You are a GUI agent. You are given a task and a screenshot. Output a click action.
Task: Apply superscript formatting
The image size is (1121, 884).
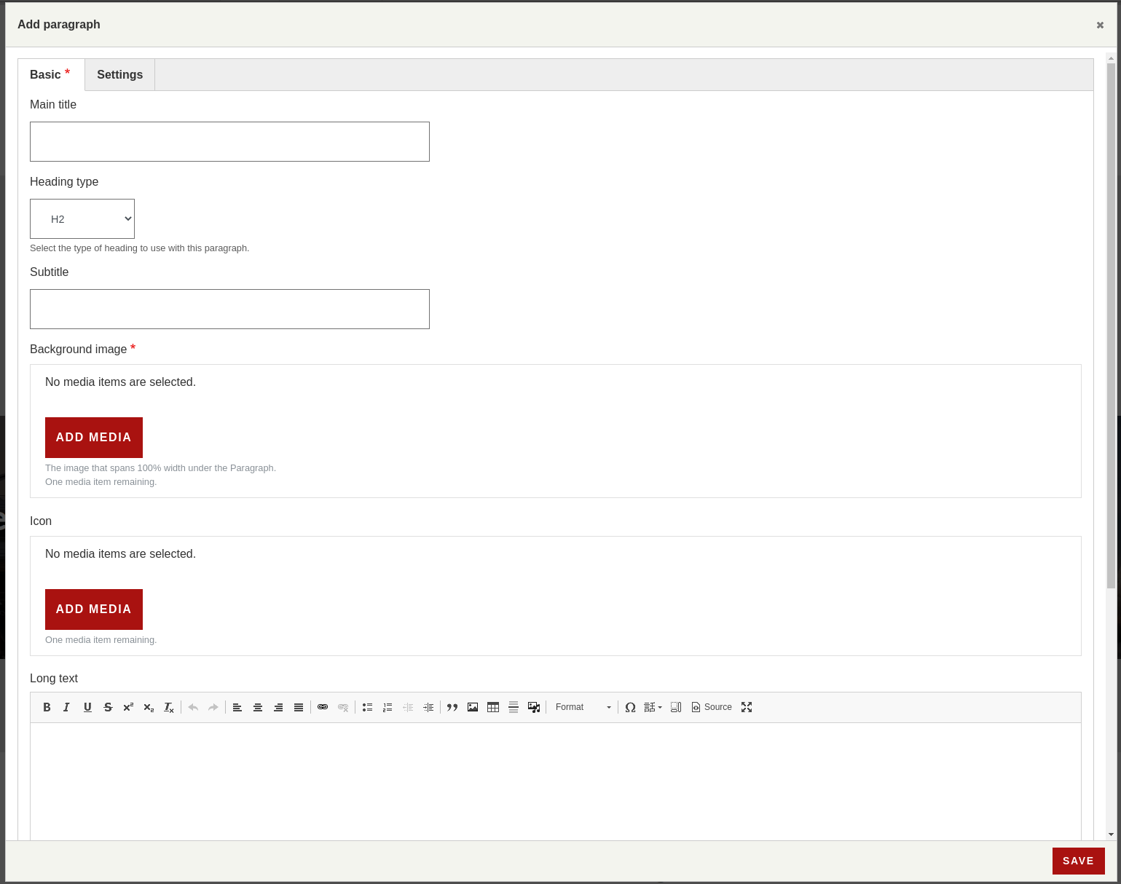(x=128, y=707)
